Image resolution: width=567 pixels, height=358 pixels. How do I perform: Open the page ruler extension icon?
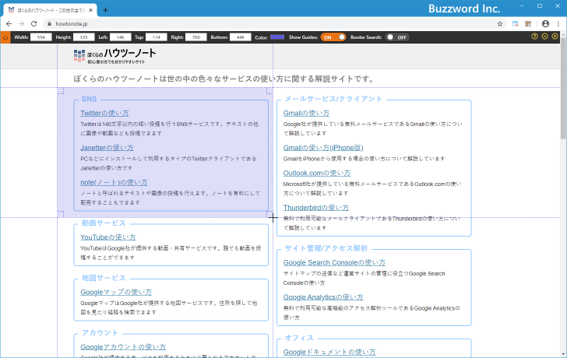point(516,24)
